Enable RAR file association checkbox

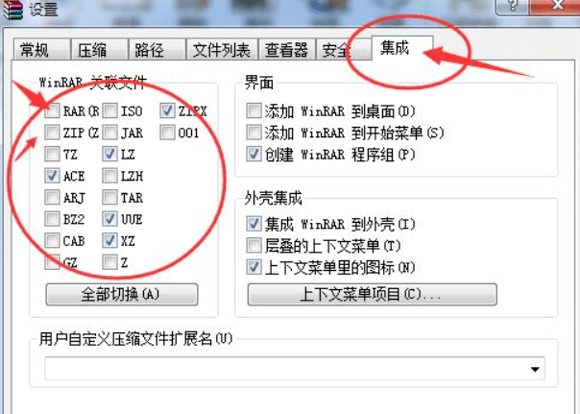[x=52, y=110]
